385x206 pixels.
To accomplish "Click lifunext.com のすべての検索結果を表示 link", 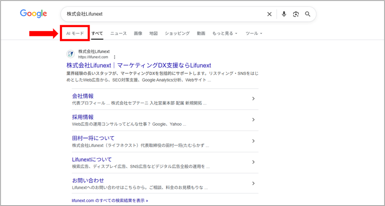I will [109, 200].
